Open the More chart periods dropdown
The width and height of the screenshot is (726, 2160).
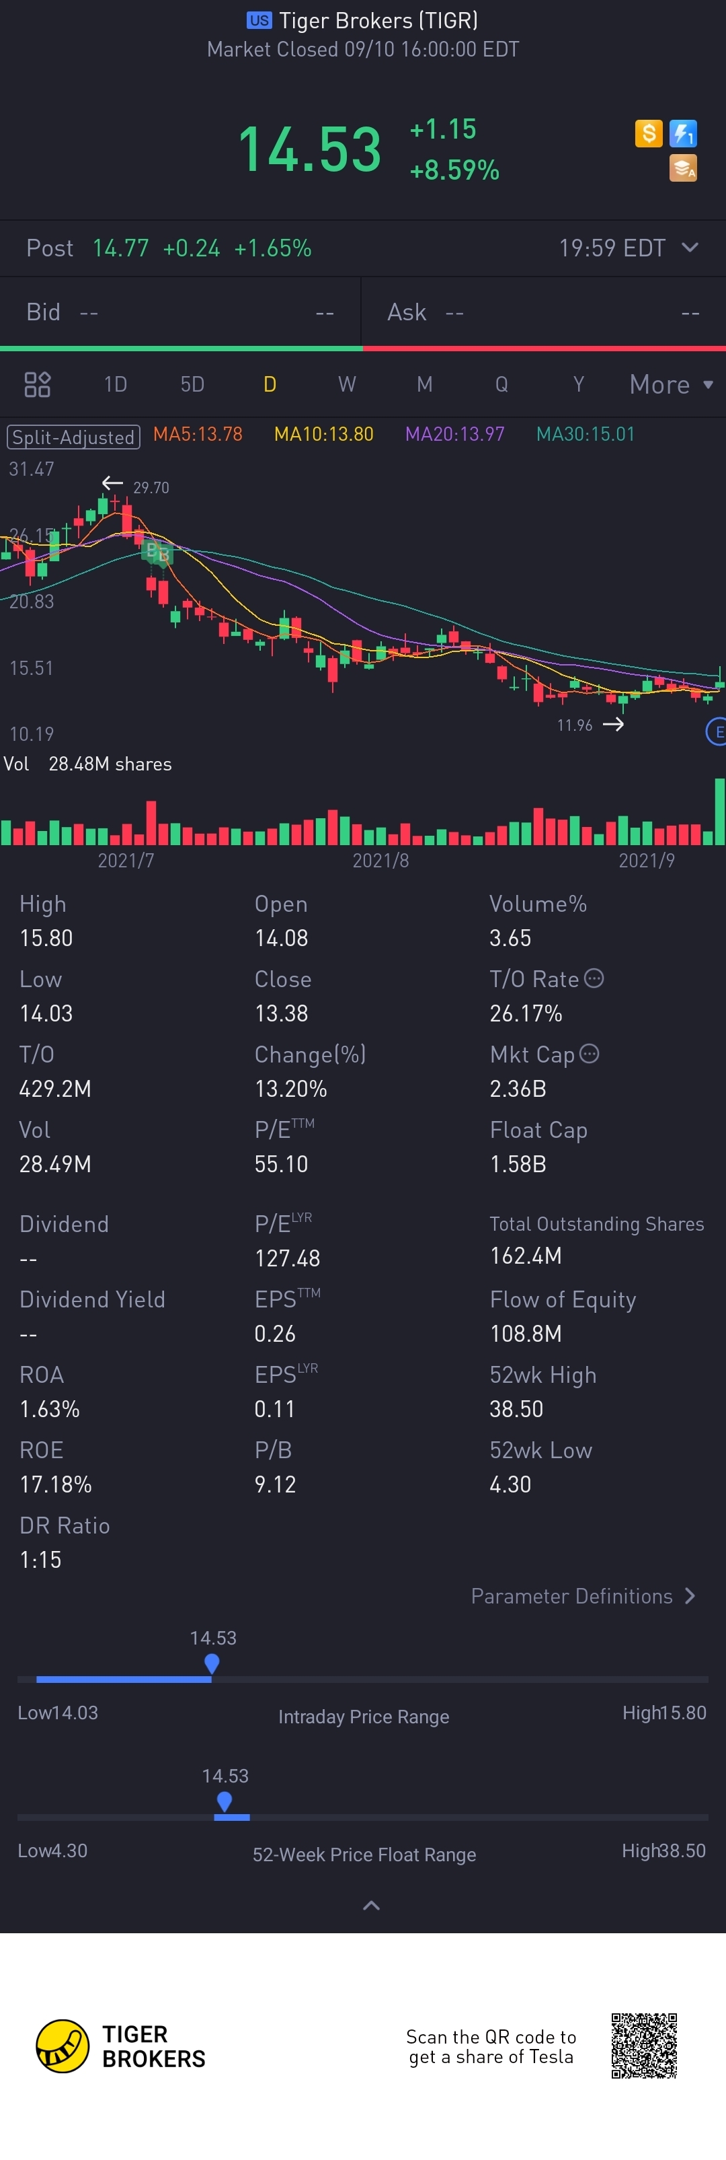click(671, 384)
